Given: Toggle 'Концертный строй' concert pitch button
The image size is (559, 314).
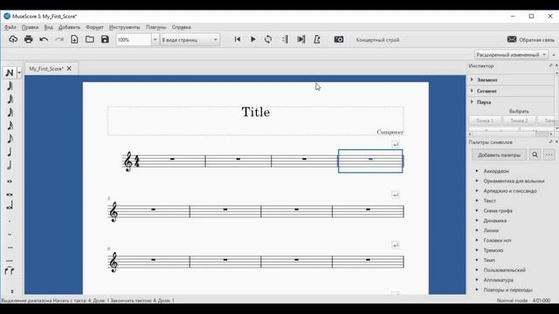Looking at the screenshot, I should (377, 40).
